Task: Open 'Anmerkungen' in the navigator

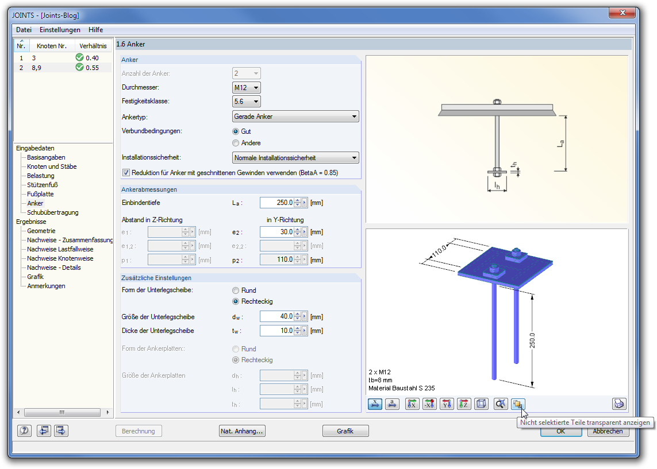Action: 46,286
